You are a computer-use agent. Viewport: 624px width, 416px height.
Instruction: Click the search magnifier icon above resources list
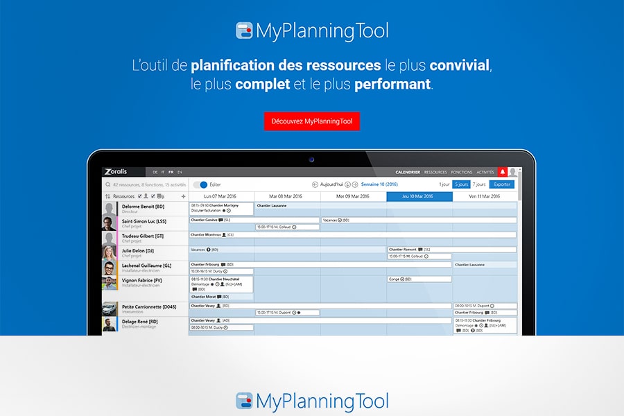[x=107, y=184]
